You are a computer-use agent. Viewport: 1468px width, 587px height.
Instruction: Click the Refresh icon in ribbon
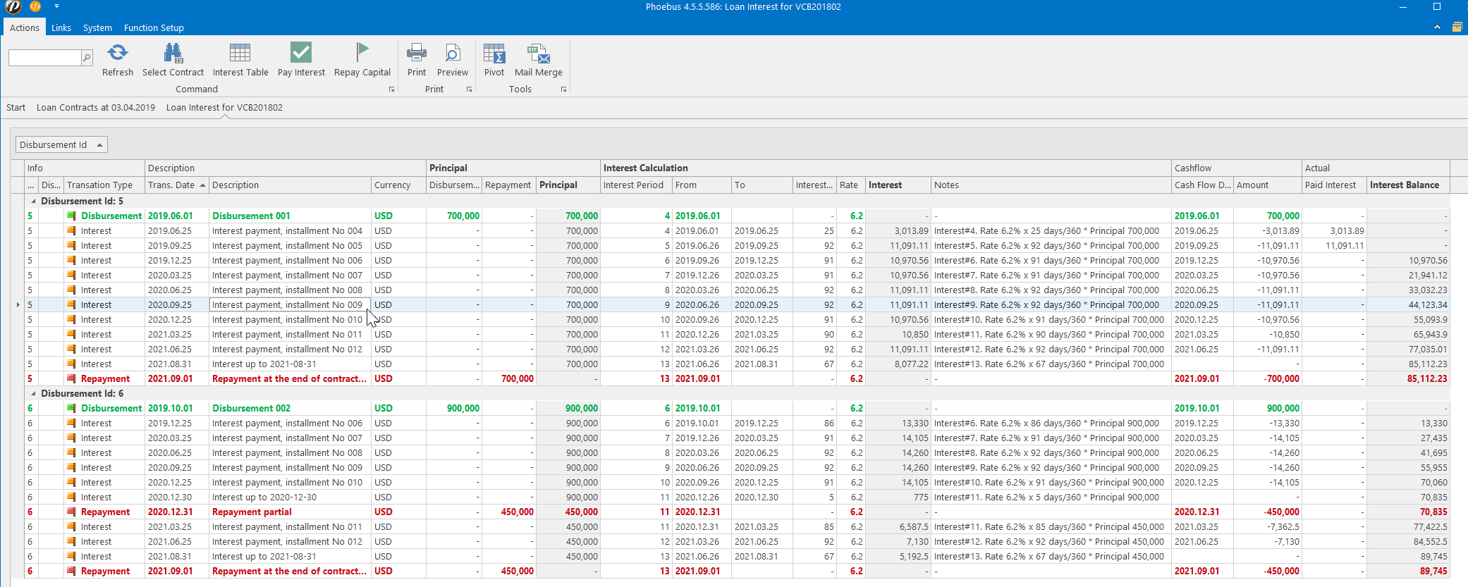tap(117, 54)
